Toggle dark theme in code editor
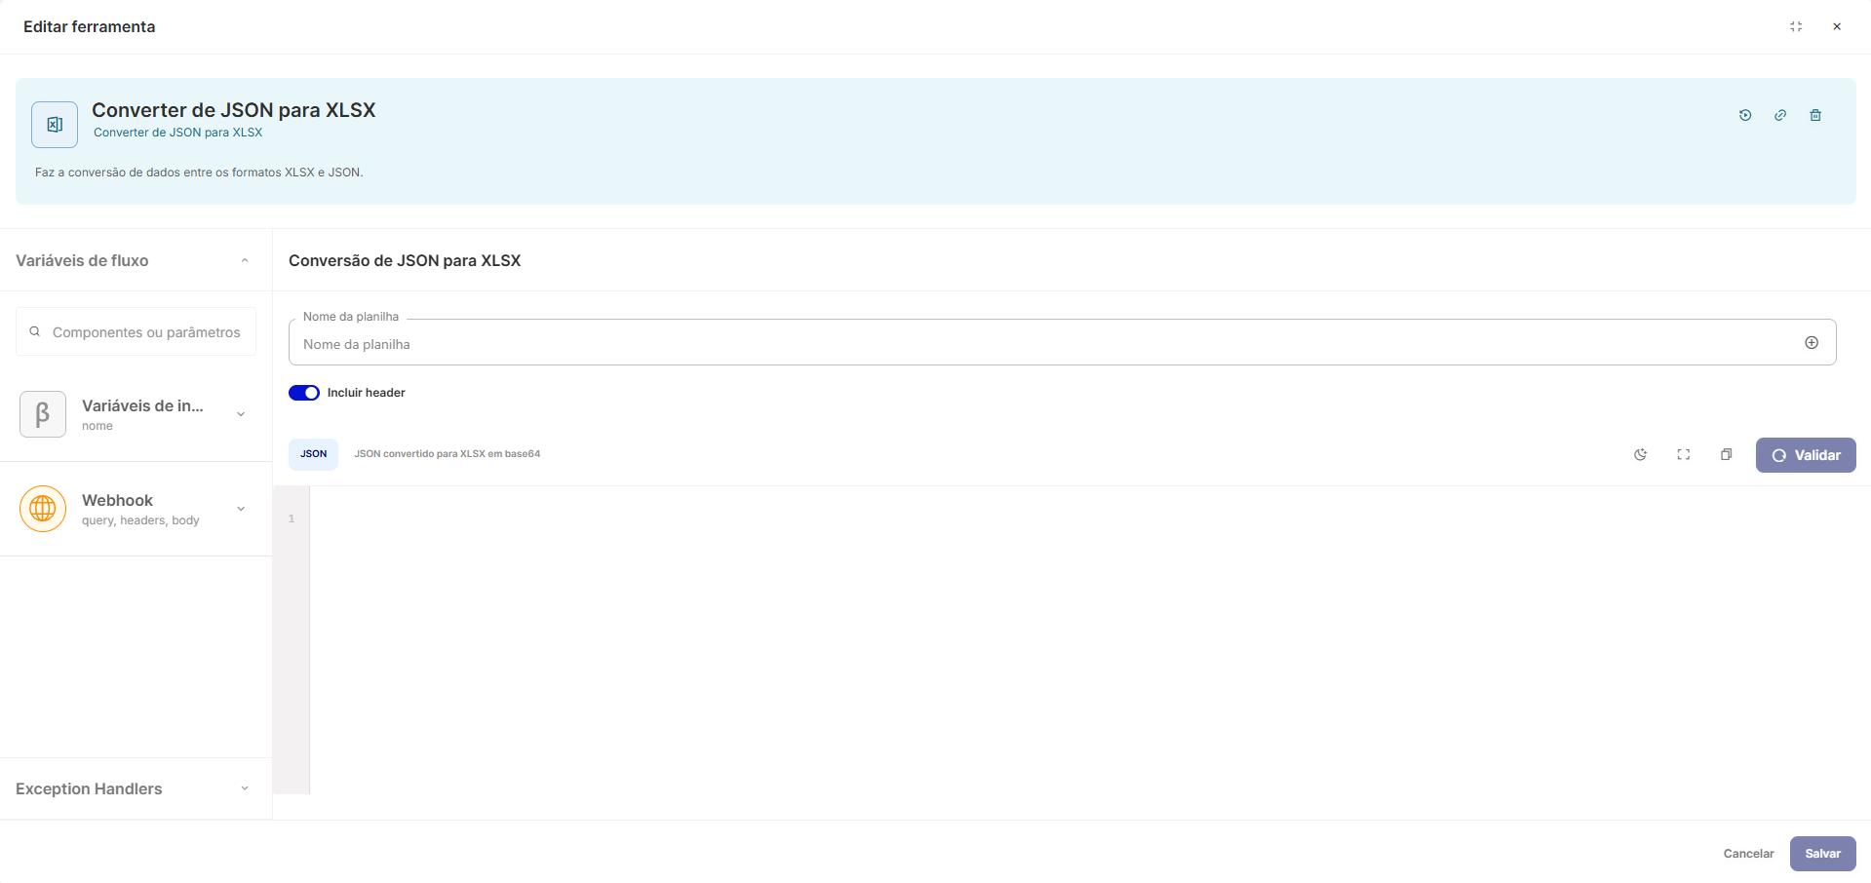This screenshot has width=1871, height=883. click(x=1641, y=455)
